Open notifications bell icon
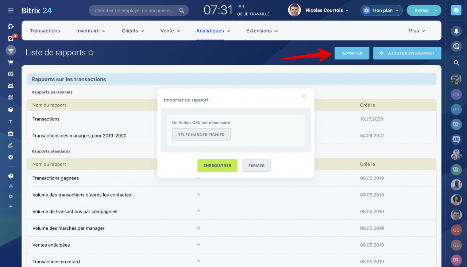Image resolution: width=467 pixels, height=267 pixels. point(456,31)
